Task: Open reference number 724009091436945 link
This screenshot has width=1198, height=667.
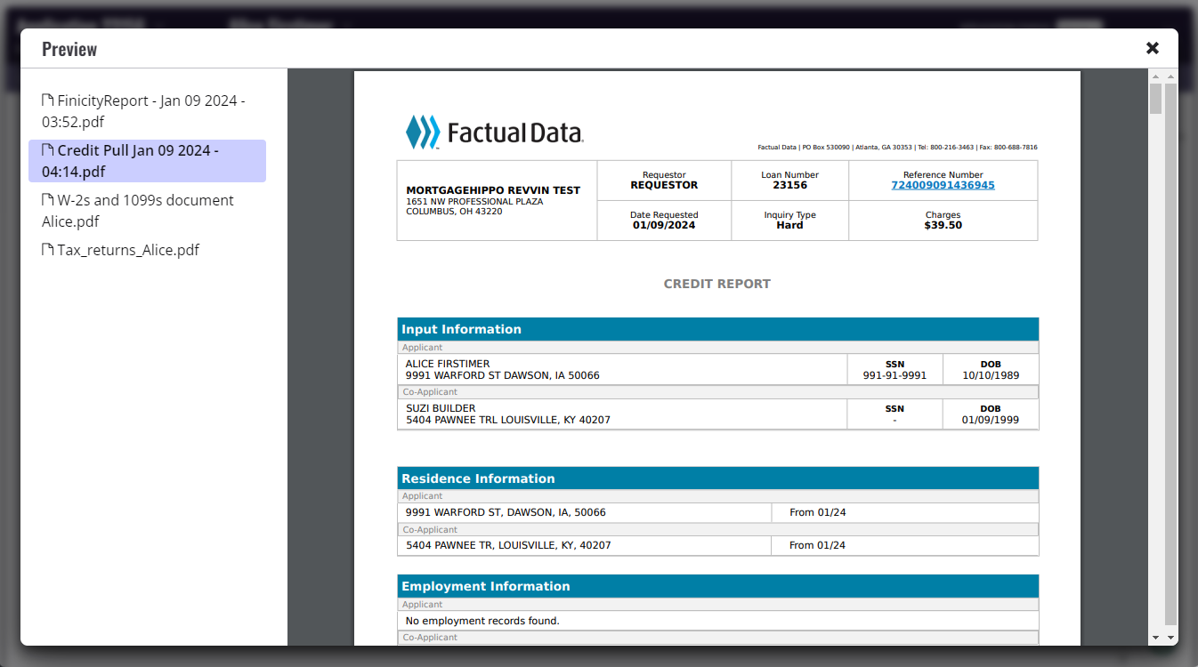Action: point(943,186)
